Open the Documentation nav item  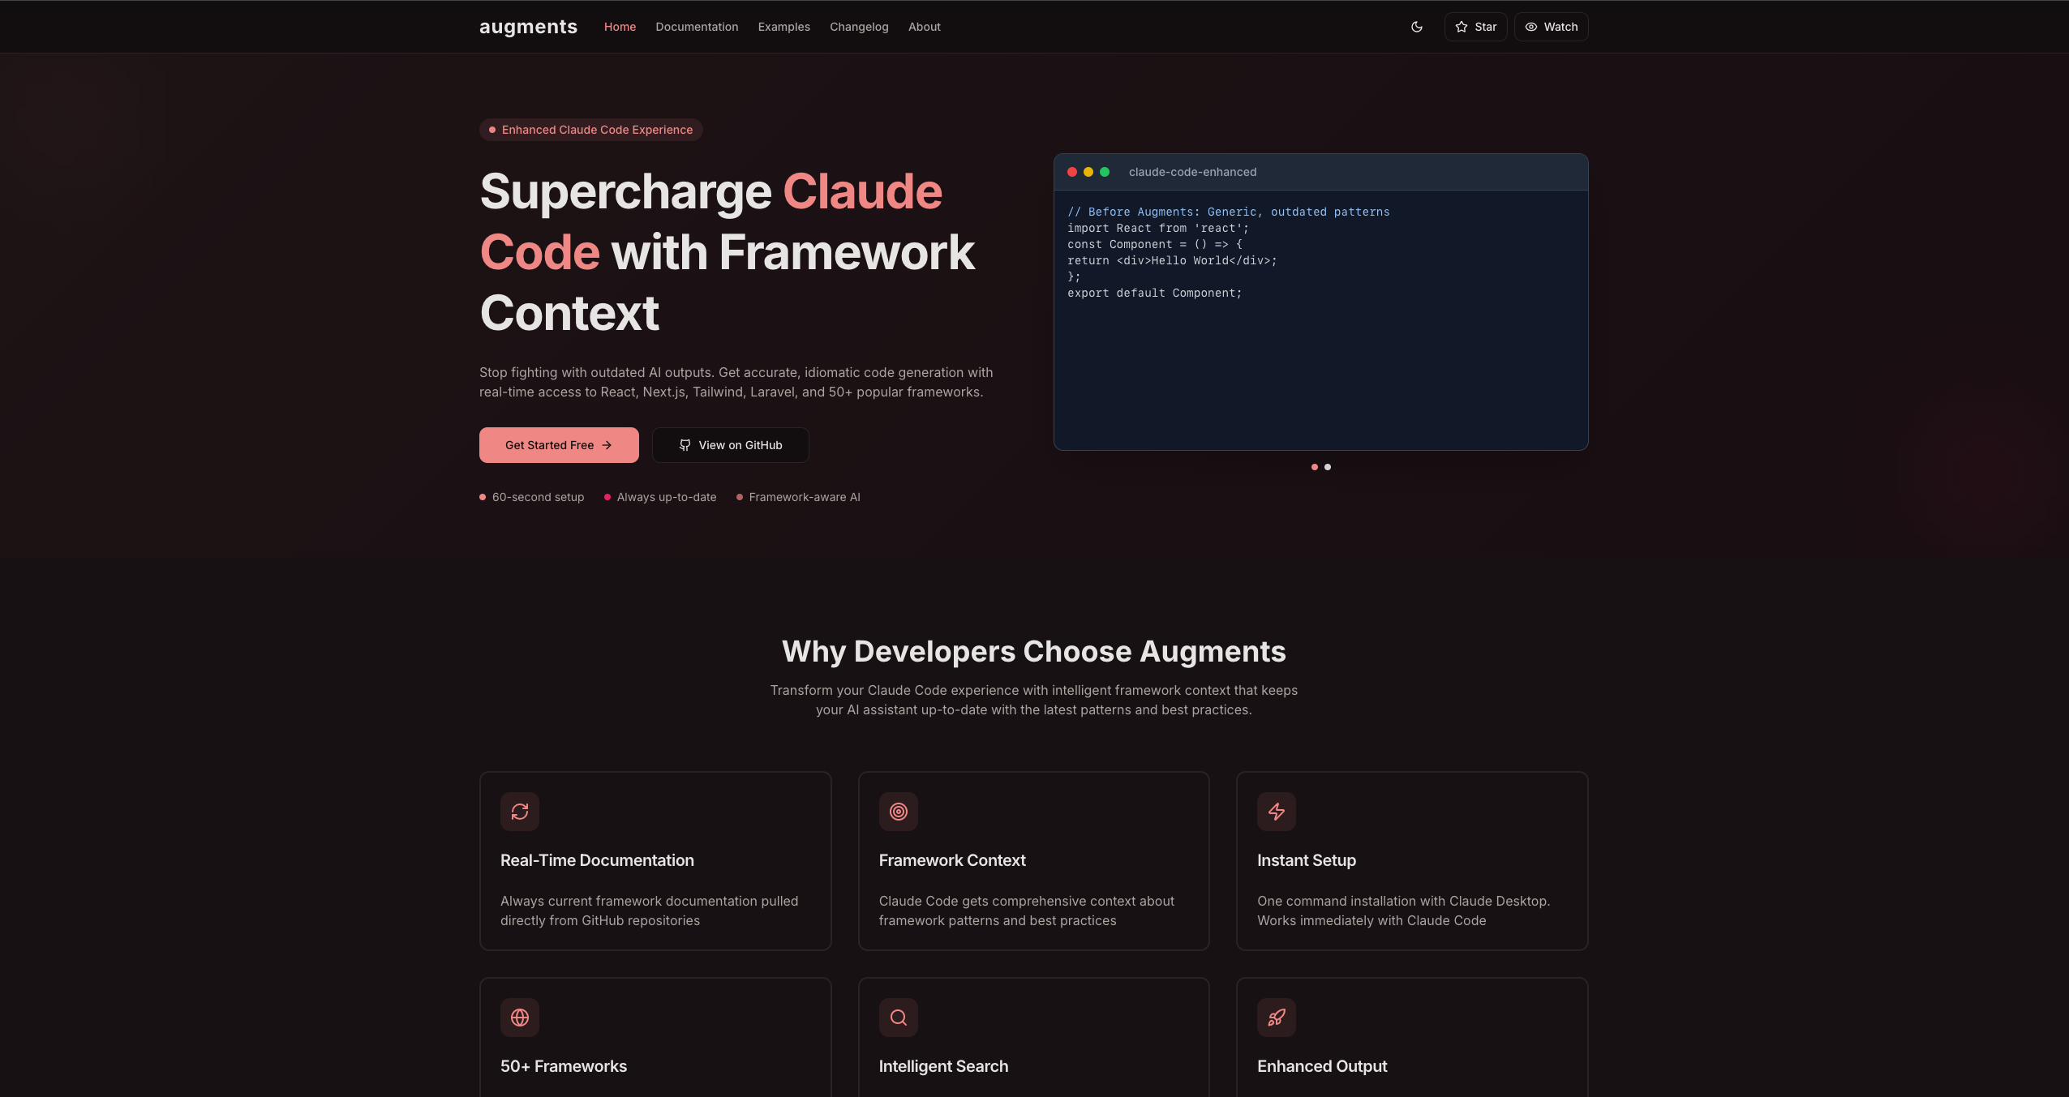[x=697, y=27]
